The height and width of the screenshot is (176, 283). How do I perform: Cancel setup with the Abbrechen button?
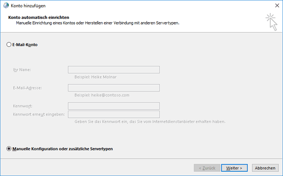(265, 168)
